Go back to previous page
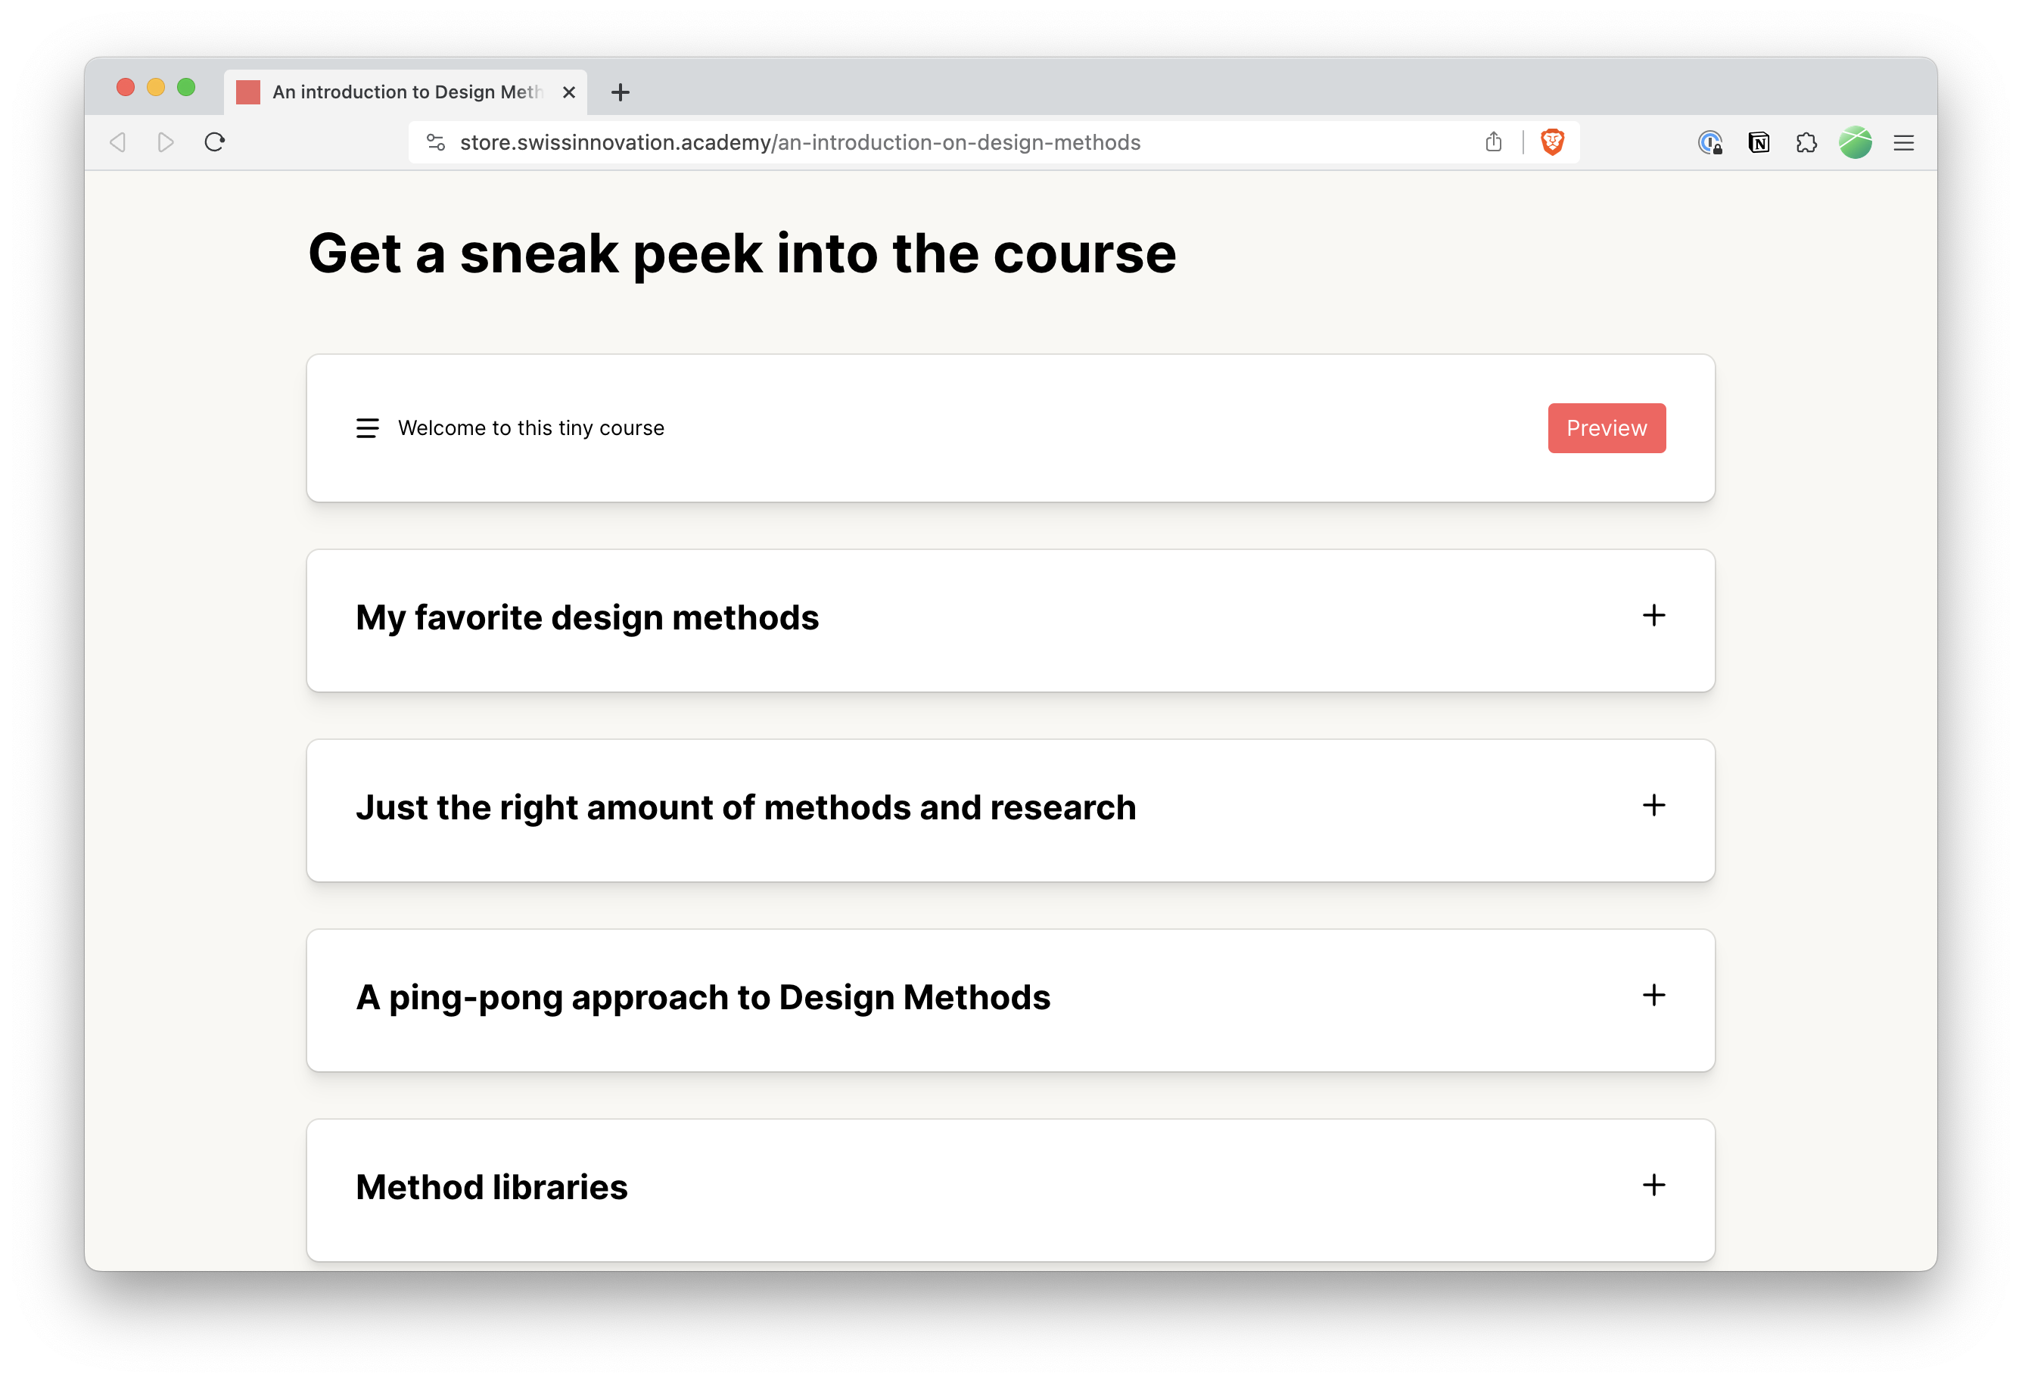The width and height of the screenshot is (2022, 1383). (118, 141)
